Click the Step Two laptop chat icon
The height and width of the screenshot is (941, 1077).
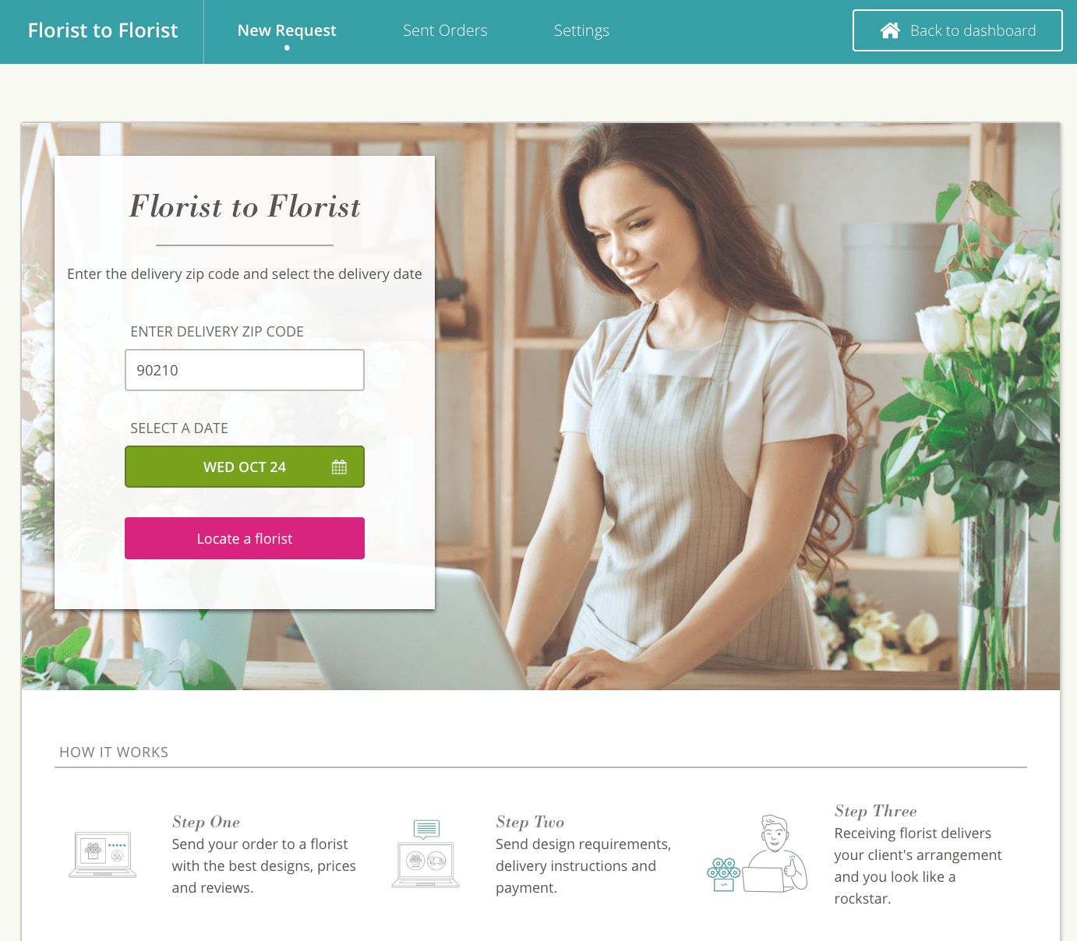click(x=426, y=854)
